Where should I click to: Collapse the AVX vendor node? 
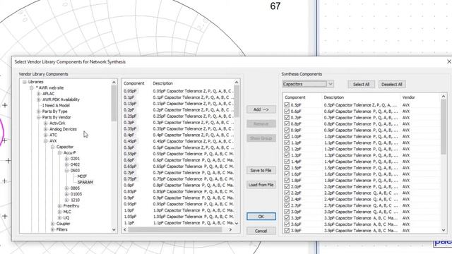click(45, 141)
